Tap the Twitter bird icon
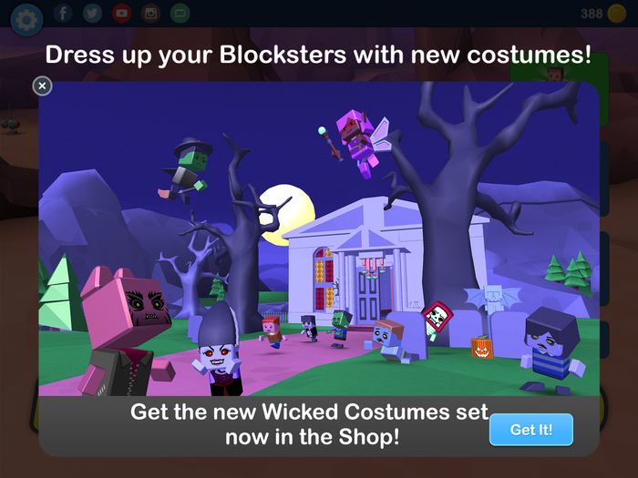This screenshot has height=478, width=638. 92,13
